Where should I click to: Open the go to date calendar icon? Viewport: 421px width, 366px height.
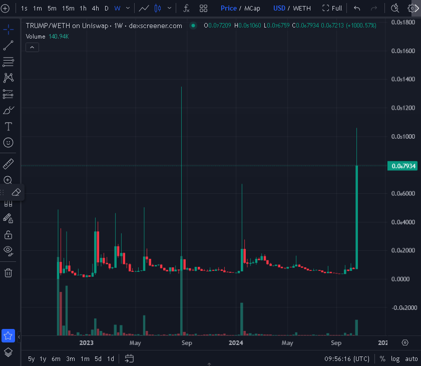pyautogui.click(x=129, y=358)
